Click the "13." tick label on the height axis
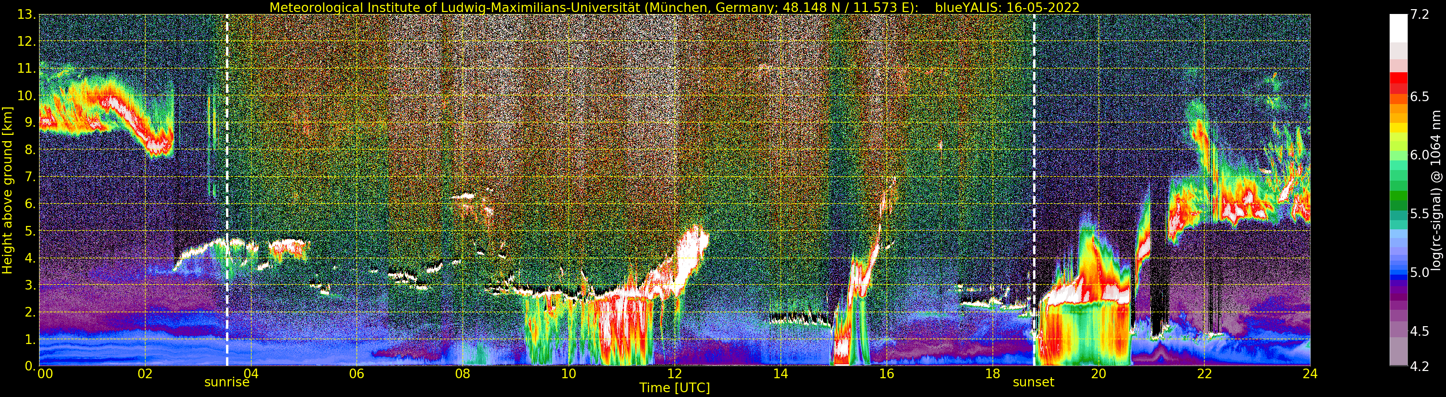This screenshot has width=1446, height=397. coord(27,14)
